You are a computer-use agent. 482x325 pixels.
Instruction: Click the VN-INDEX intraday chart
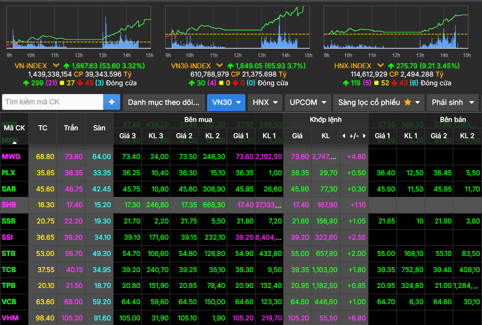(x=78, y=27)
